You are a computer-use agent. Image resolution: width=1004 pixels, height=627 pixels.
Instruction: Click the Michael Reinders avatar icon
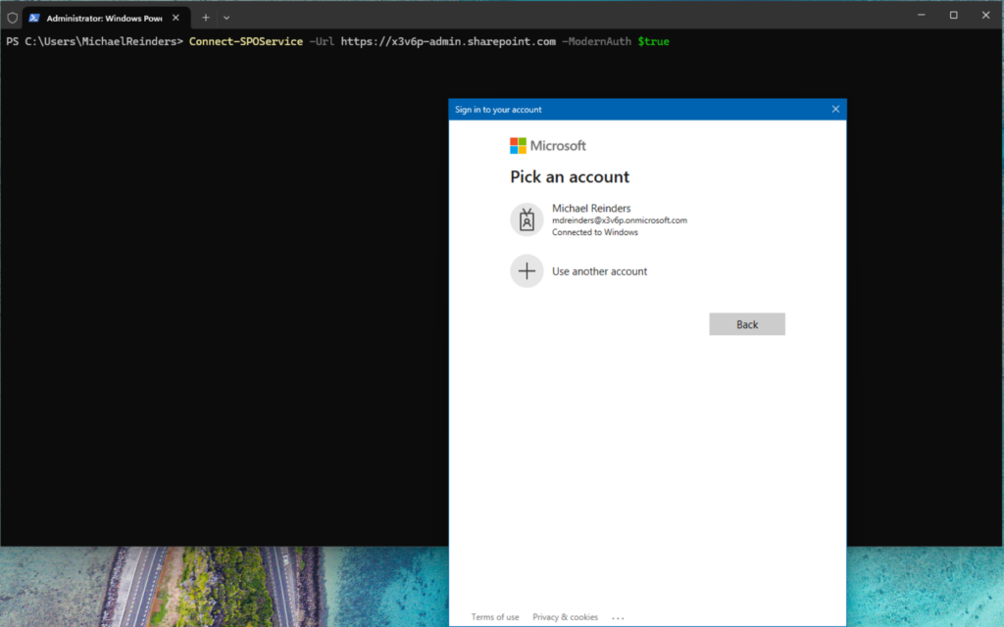tap(527, 219)
